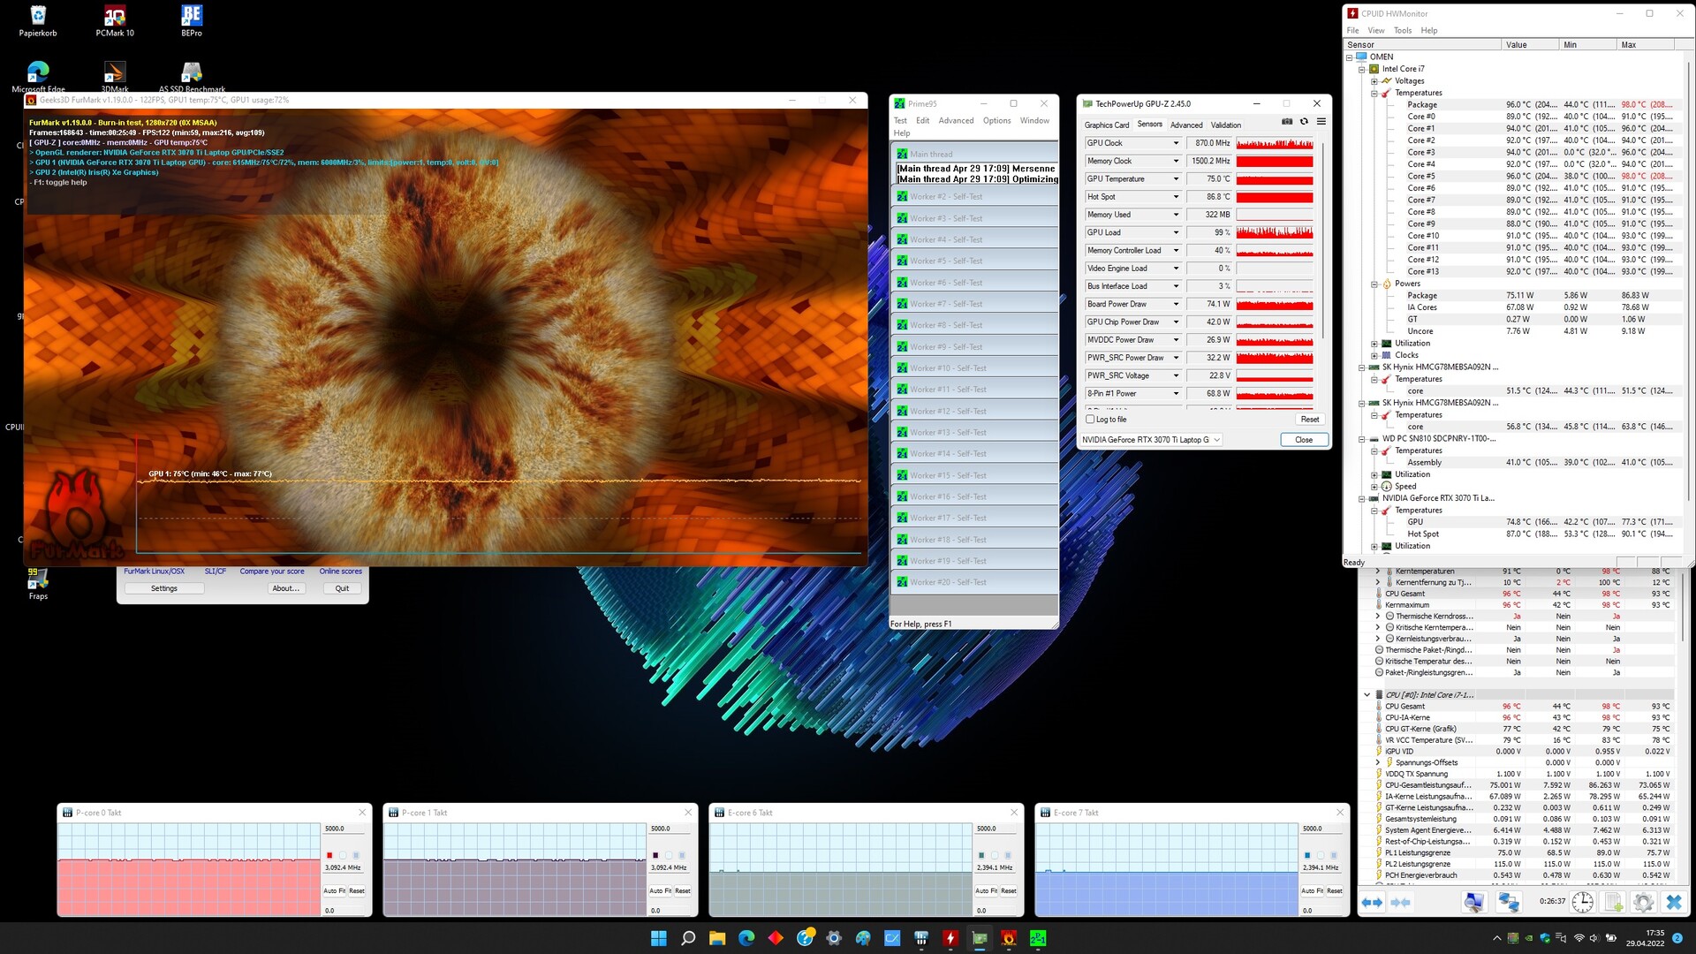1696x954 pixels.
Task: Click Reset button in GPU-Z sensors
Action: pos(1309,420)
